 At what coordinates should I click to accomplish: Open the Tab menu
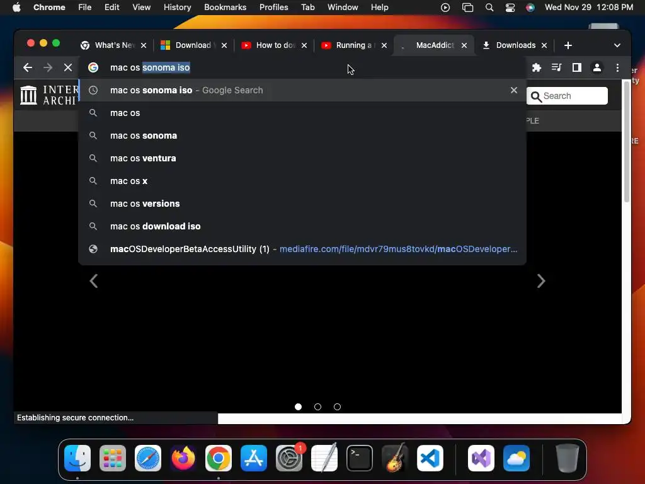coord(307,7)
